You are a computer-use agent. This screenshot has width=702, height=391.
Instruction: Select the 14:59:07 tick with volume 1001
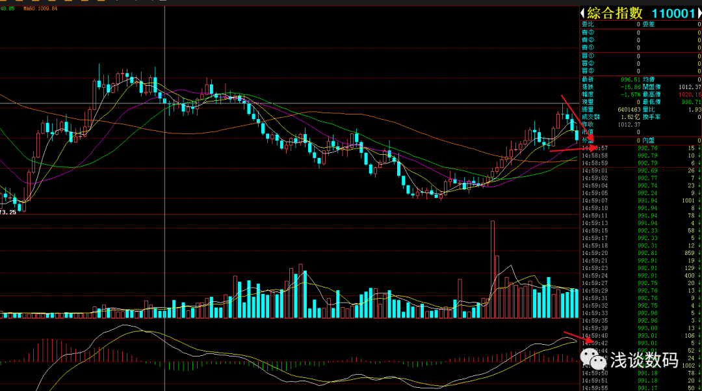click(641, 200)
